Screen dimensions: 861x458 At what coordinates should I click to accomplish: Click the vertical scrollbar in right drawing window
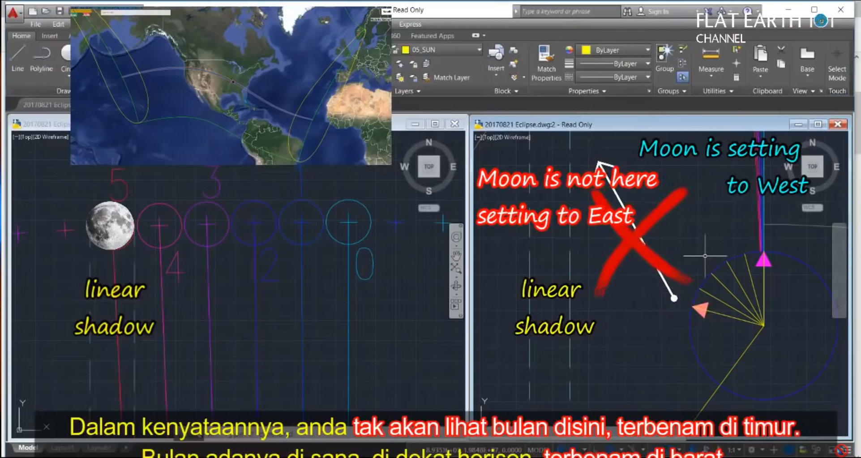(x=839, y=270)
